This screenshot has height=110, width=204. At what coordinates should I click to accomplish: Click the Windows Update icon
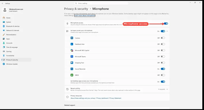point(4,64)
